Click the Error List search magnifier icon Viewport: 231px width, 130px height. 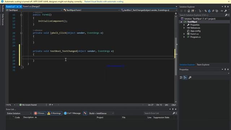pos(174,113)
